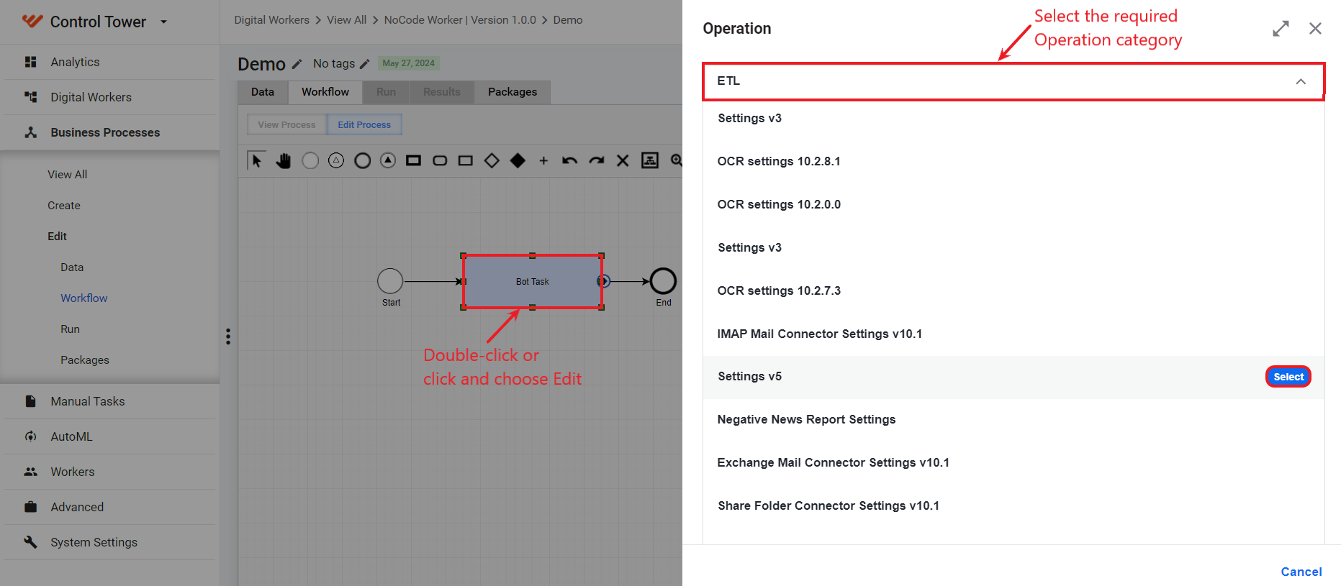Pick the circle with hollow triangle shape

pyautogui.click(x=336, y=160)
